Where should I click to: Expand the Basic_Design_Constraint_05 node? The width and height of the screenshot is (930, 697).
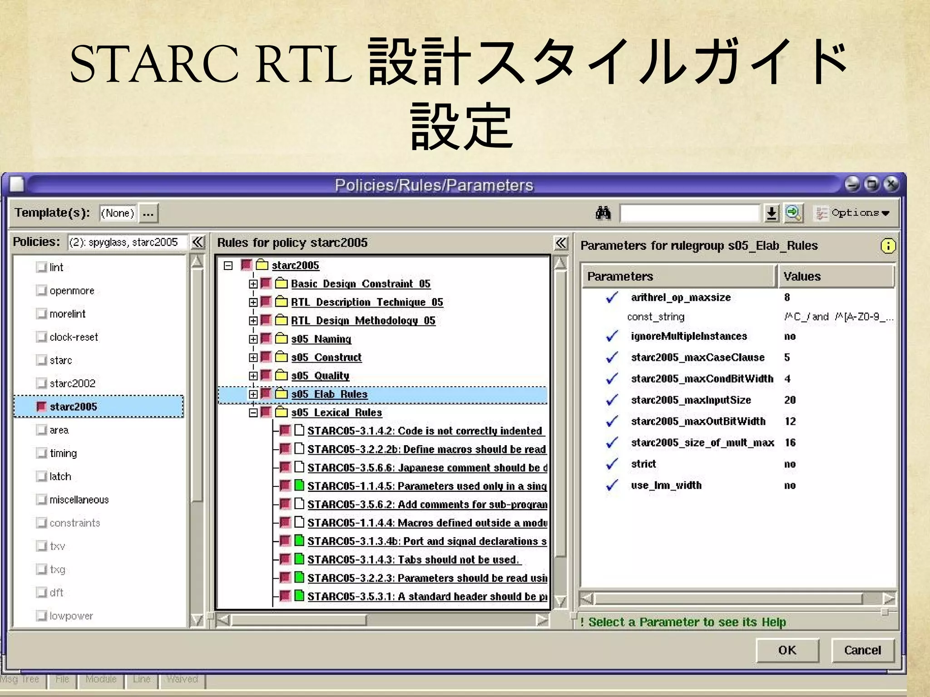253,284
